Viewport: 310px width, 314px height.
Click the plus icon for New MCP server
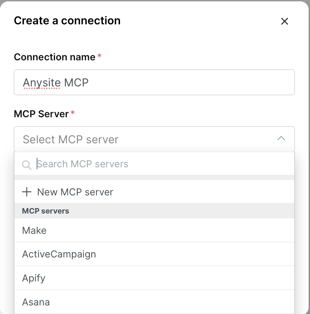coord(27,192)
